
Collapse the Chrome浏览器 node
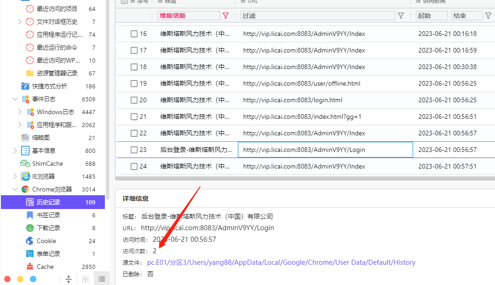pyautogui.click(x=15, y=189)
